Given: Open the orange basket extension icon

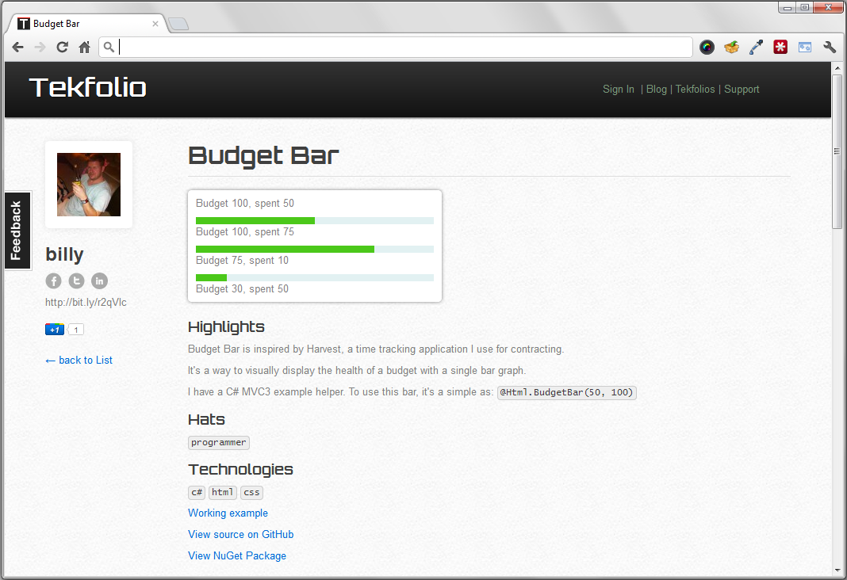Looking at the screenshot, I should (x=731, y=47).
